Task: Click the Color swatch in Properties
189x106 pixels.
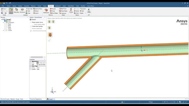Action: tap(38, 63)
